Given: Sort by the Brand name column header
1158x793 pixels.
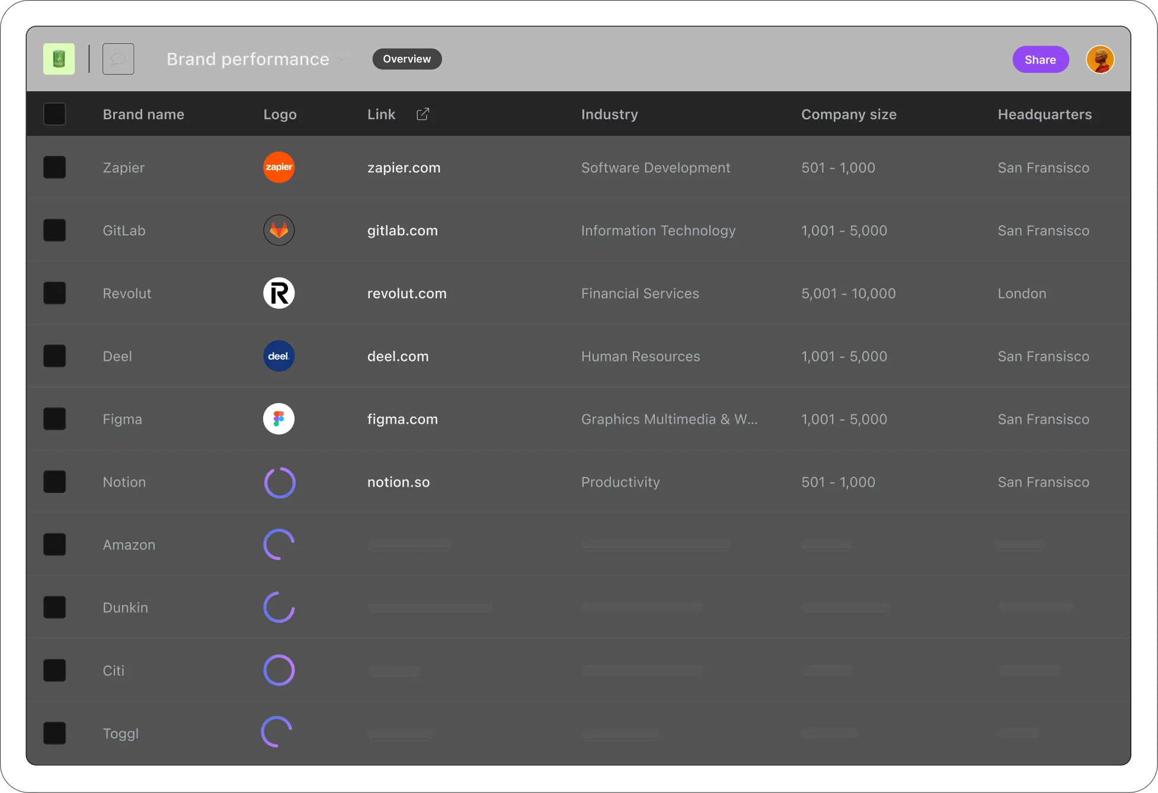Looking at the screenshot, I should coord(143,114).
